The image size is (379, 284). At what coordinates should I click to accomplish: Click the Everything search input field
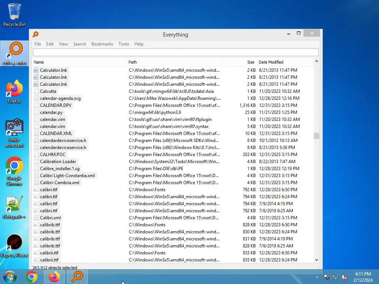point(176,52)
